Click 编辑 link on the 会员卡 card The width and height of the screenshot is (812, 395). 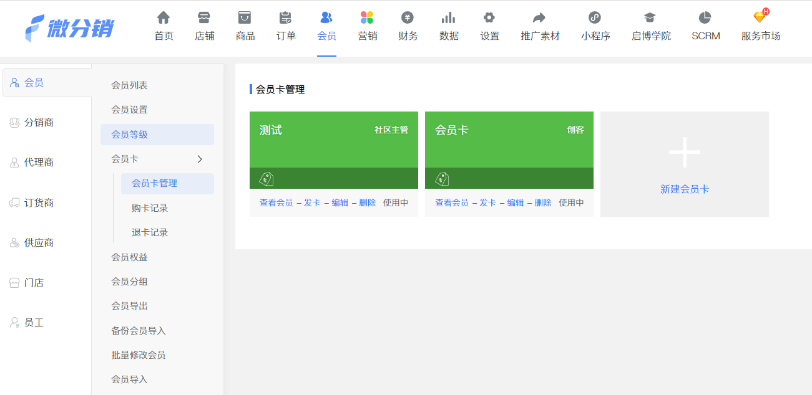click(x=515, y=202)
